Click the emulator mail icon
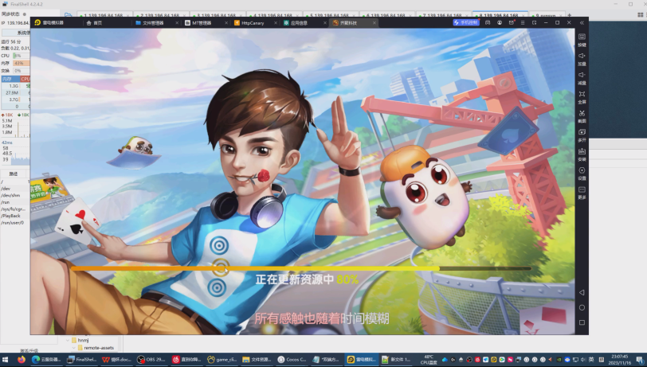647x367 pixels. 512,22
